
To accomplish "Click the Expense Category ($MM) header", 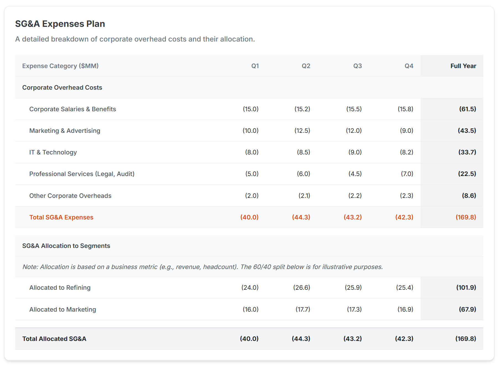I will pos(60,66).
